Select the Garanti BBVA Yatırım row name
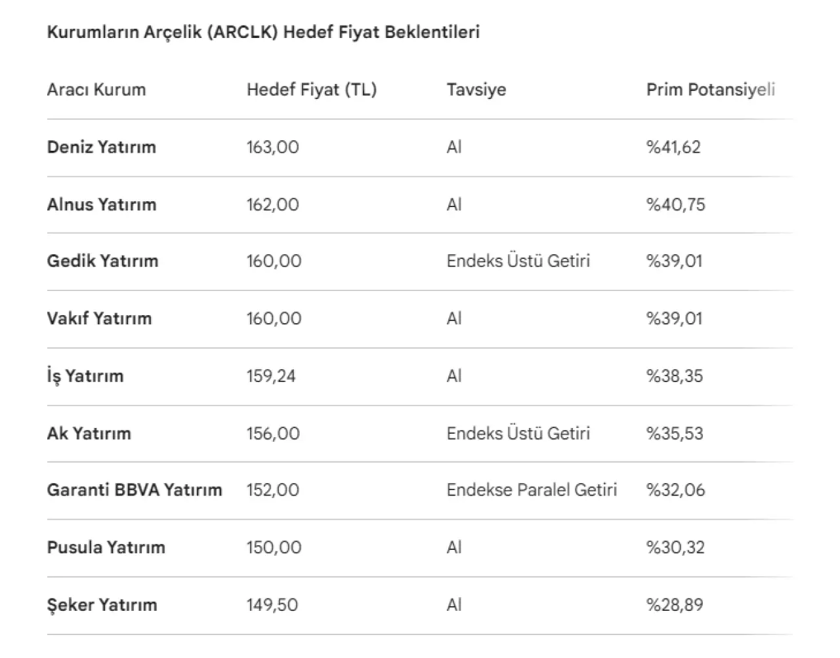This screenshot has width=840, height=658. pyautogui.click(x=134, y=490)
